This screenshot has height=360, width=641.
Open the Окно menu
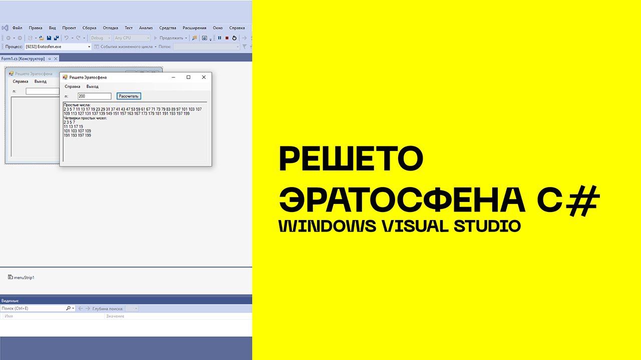(217, 28)
